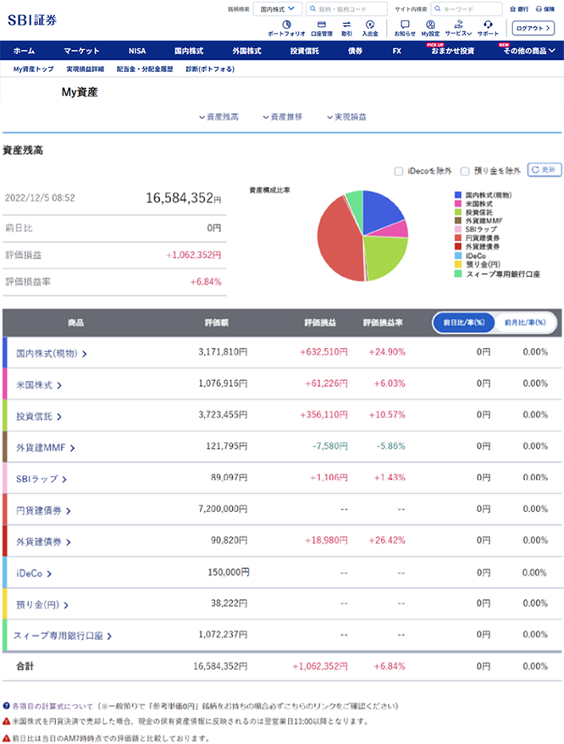Click the blue 国内株式(現物) legend swatch
The image size is (564, 744).
tap(458, 195)
